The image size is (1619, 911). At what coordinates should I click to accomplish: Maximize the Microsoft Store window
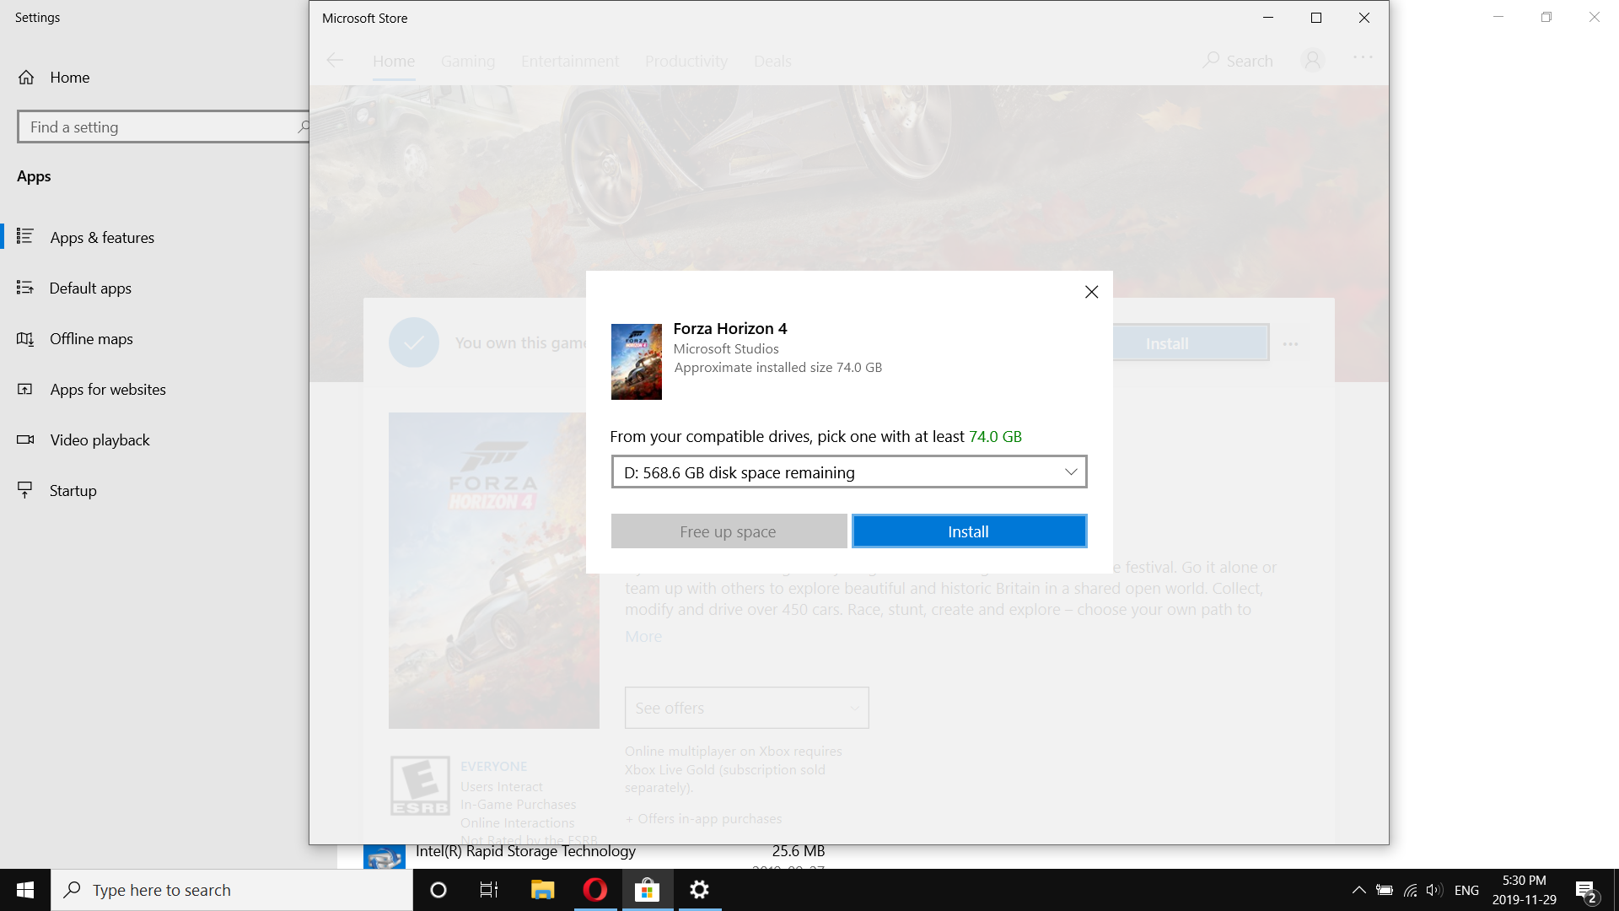click(1315, 18)
